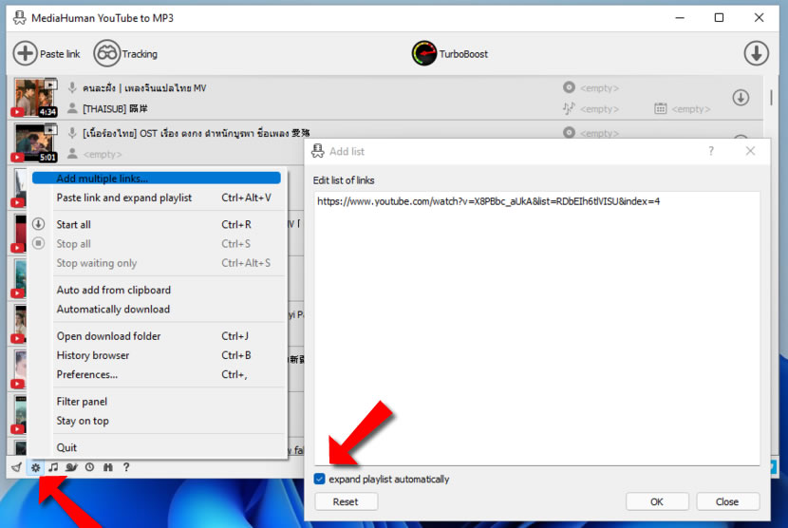Click the Reset button in Add list

[346, 501]
